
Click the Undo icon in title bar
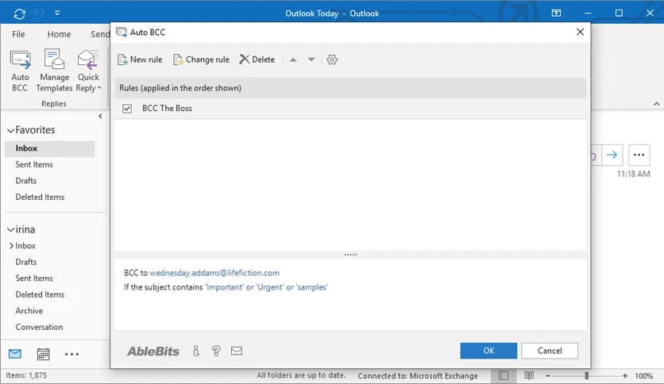coord(39,13)
